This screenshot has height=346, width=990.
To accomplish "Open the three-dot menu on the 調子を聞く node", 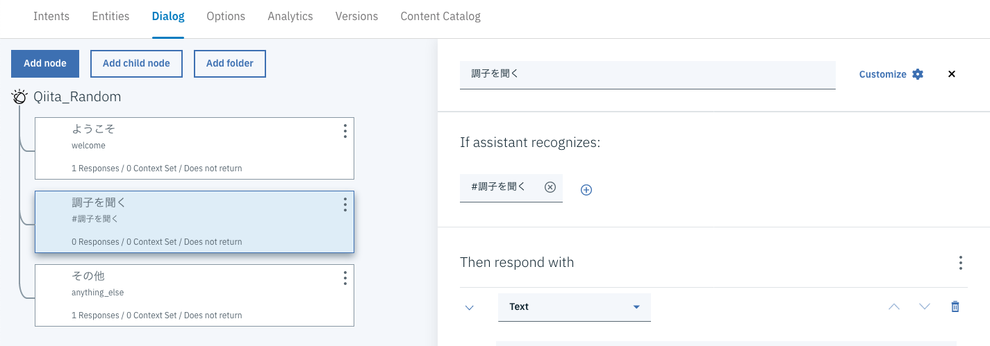I will (345, 205).
